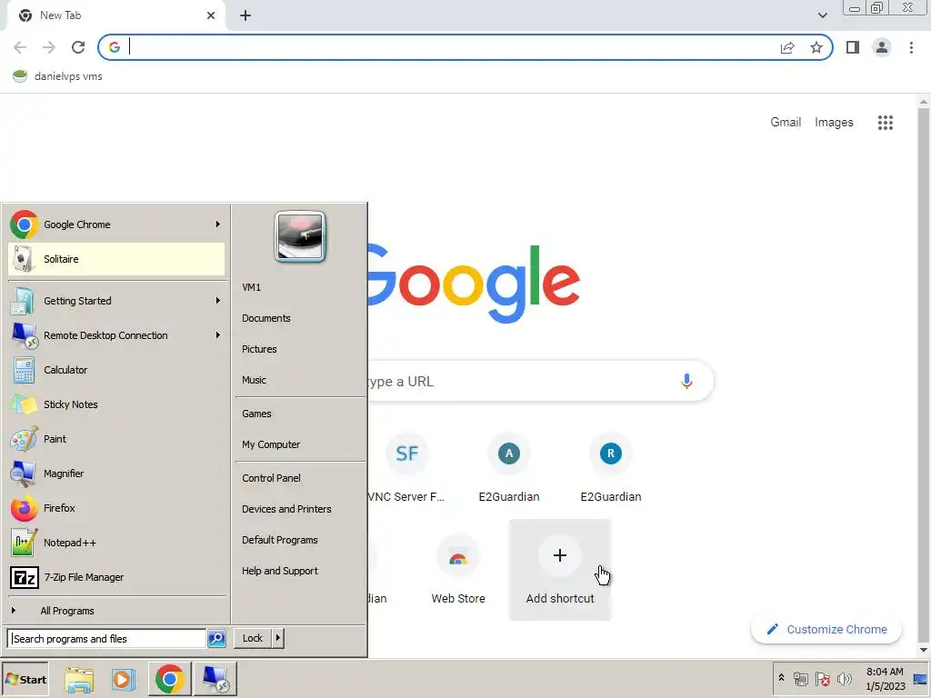Viewport: 931px width, 698px height.
Task: Open the E2Guardian shortcut with A icon
Action: point(509,469)
